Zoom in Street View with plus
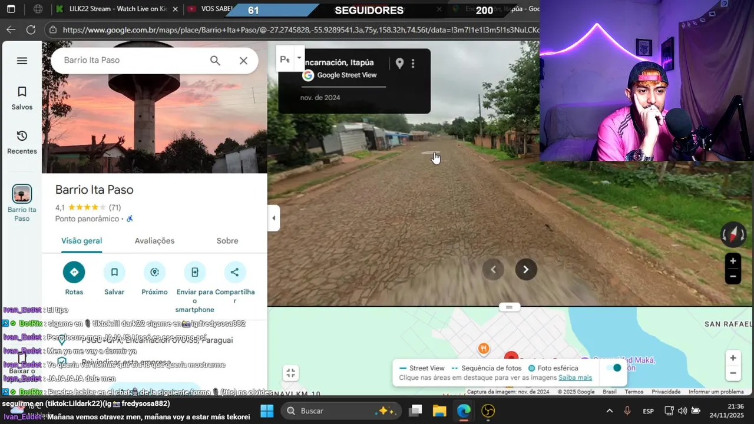 pyautogui.click(x=733, y=261)
